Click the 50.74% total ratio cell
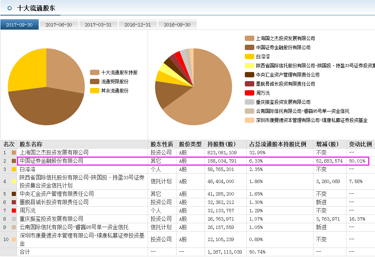375x257 pixels. pos(257,252)
